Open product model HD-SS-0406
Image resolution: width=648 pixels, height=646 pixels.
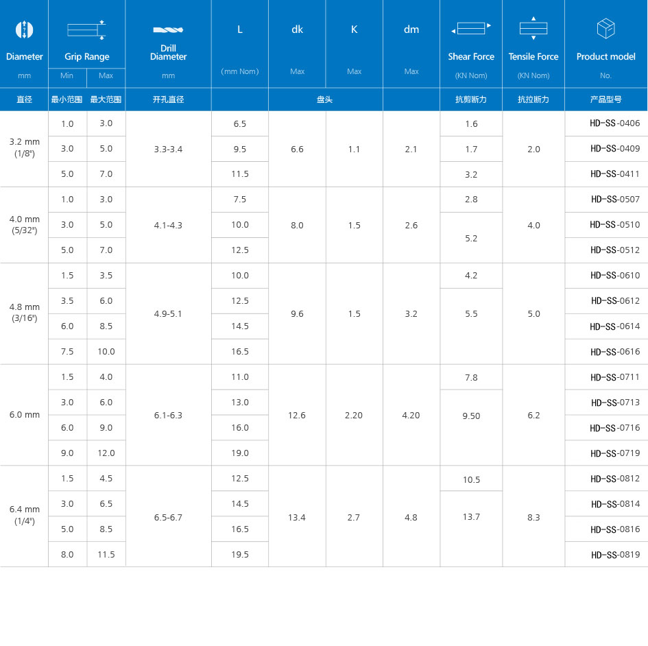tap(615, 123)
